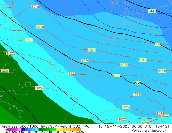
Task: Click the legend value 582
Action: [x=70, y=132]
